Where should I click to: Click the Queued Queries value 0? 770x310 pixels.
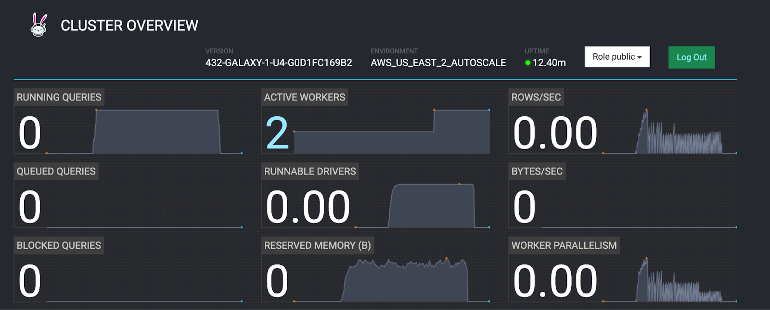tap(29, 207)
